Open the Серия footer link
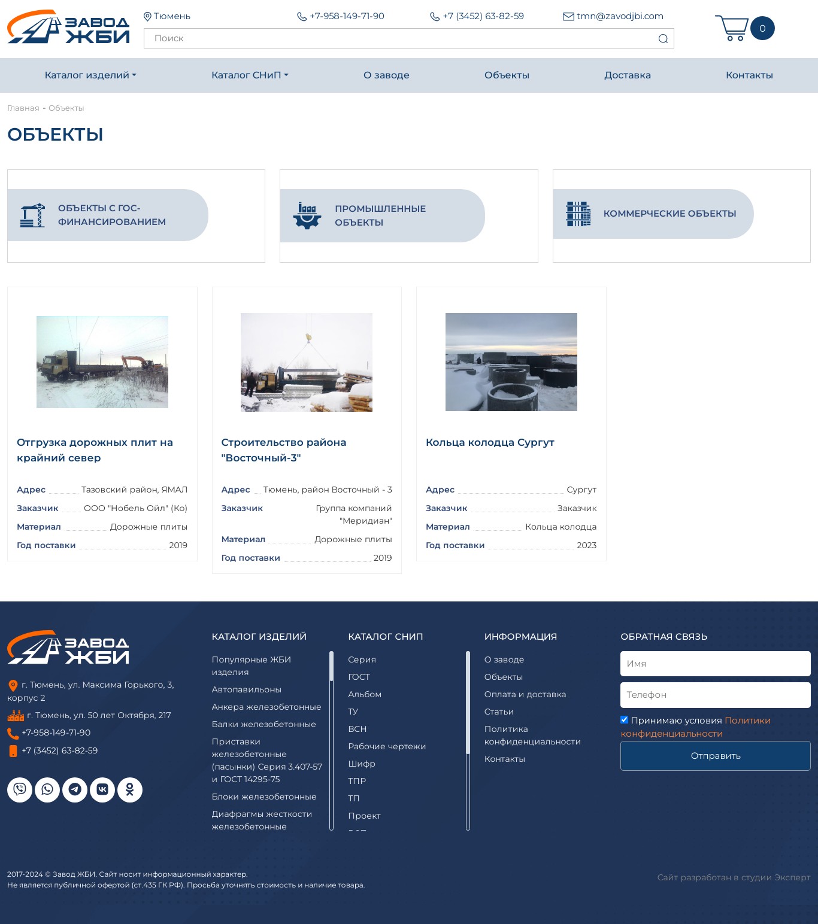The image size is (818, 924). tap(362, 659)
